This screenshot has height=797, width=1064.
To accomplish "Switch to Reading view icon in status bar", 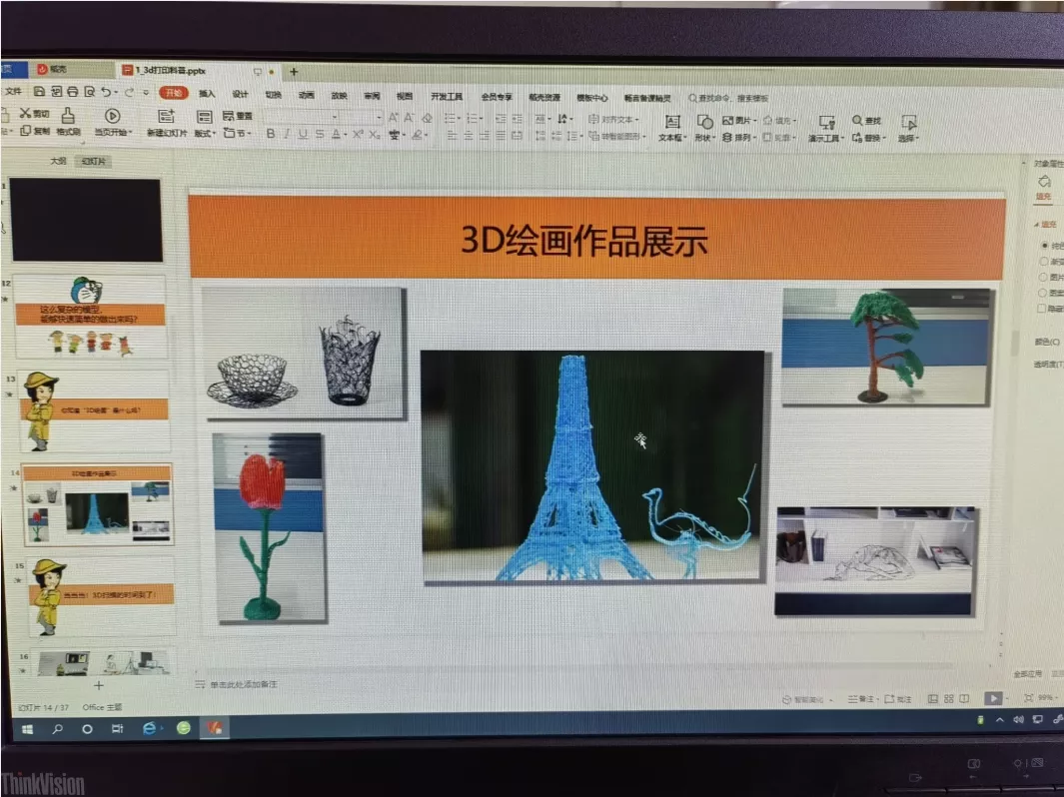I will [964, 698].
